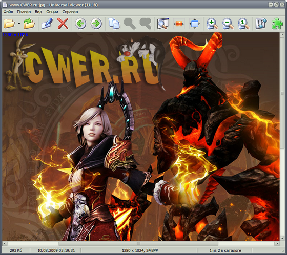Click the vertical scrollbar thumb

(x=282, y=93)
